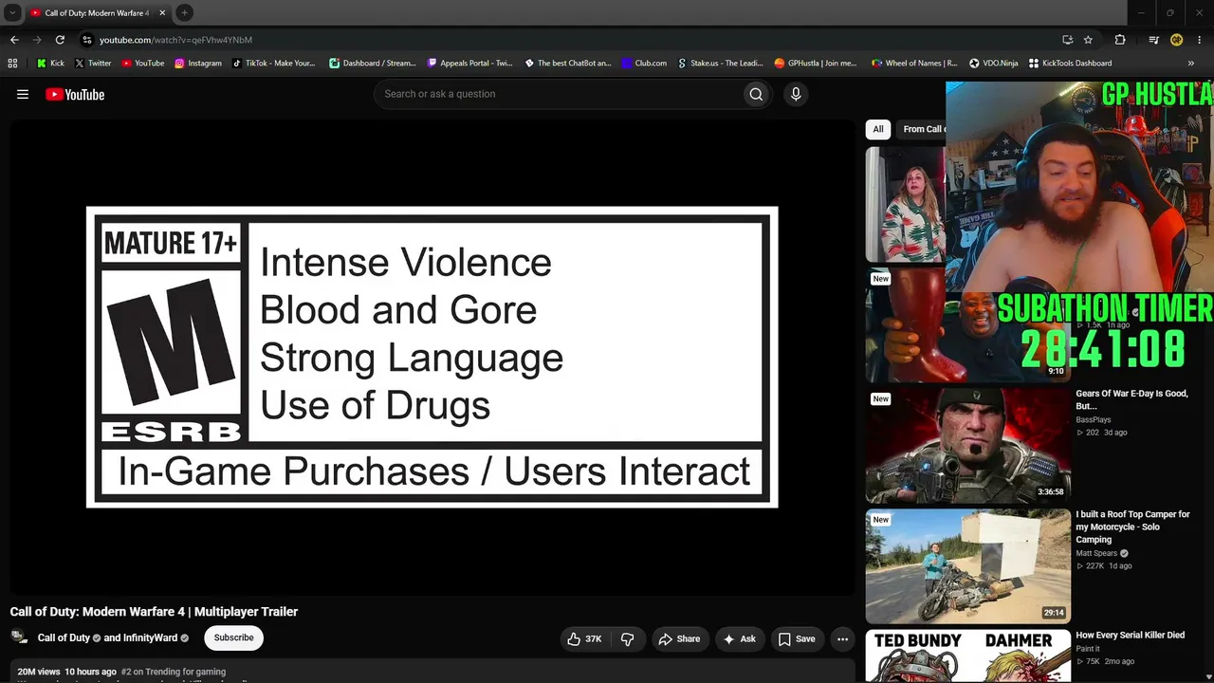1214x683 pixels.
Task: Open 'How Every Serial Killer Died' title
Action: 1130,636
